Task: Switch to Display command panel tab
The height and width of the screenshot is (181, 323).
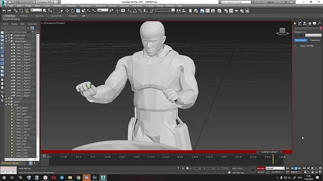Action: click(315, 24)
